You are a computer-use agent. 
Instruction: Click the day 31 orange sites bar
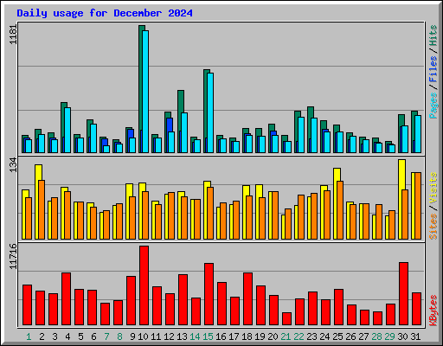coord(418,206)
